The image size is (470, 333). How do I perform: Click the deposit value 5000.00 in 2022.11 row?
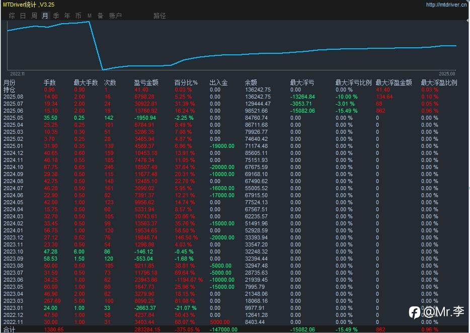pyautogui.click(x=220, y=322)
